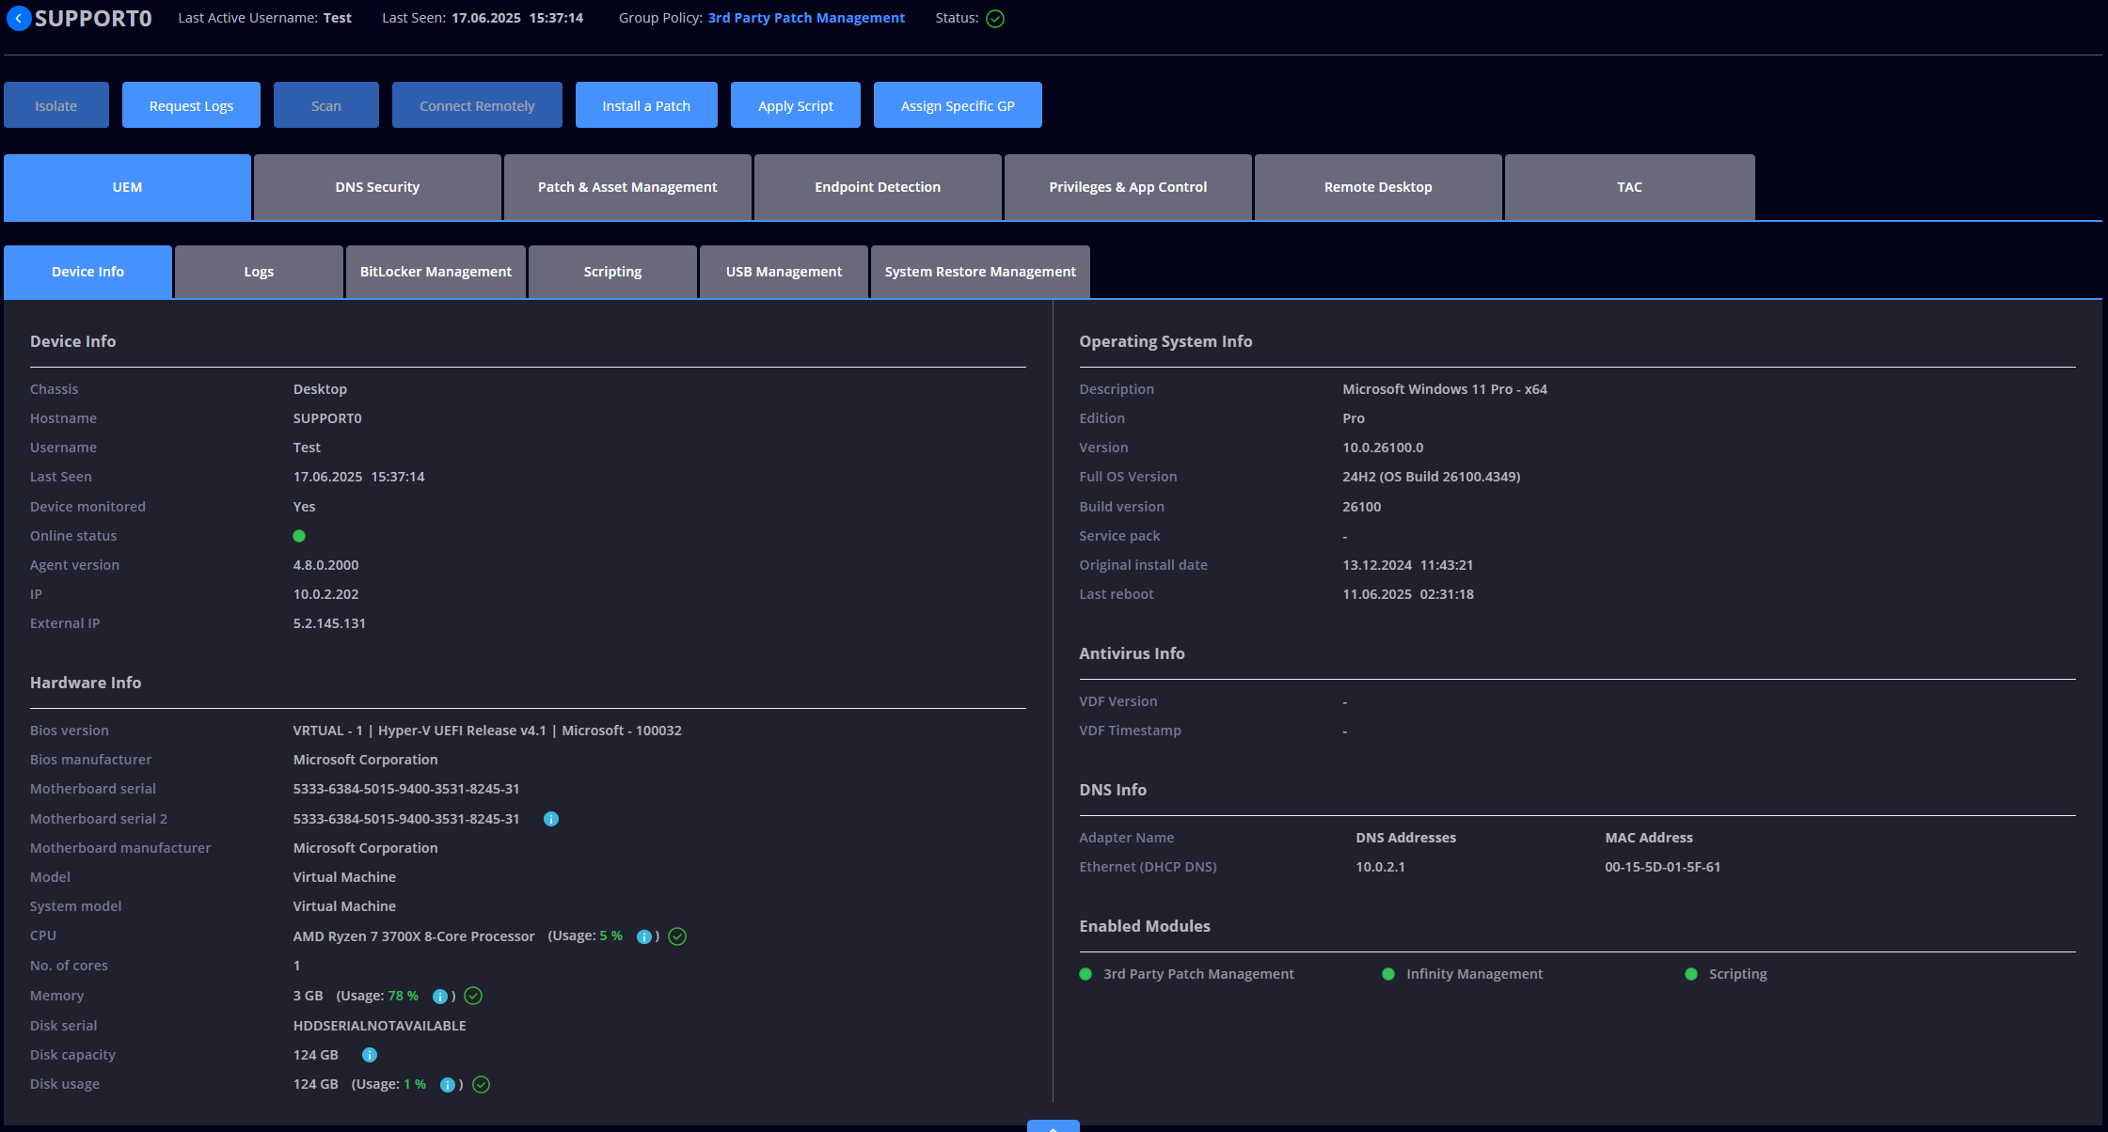Open the Logs sub-tab

(x=259, y=272)
